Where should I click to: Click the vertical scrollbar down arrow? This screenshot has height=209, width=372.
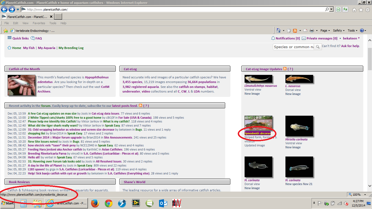(x=370, y=186)
